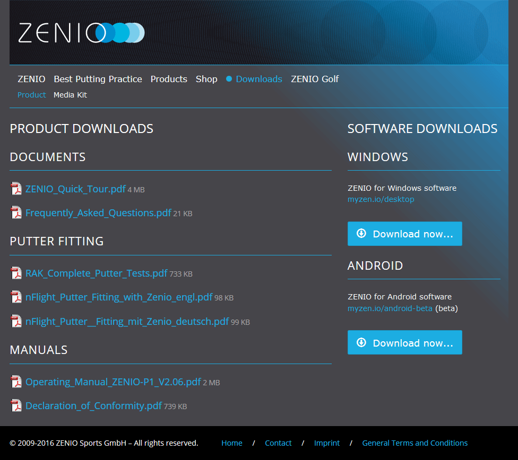Click PDF icon for nFlight deutsch fitting guide
This screenshot has width=518, height=460.
(16, 321)
